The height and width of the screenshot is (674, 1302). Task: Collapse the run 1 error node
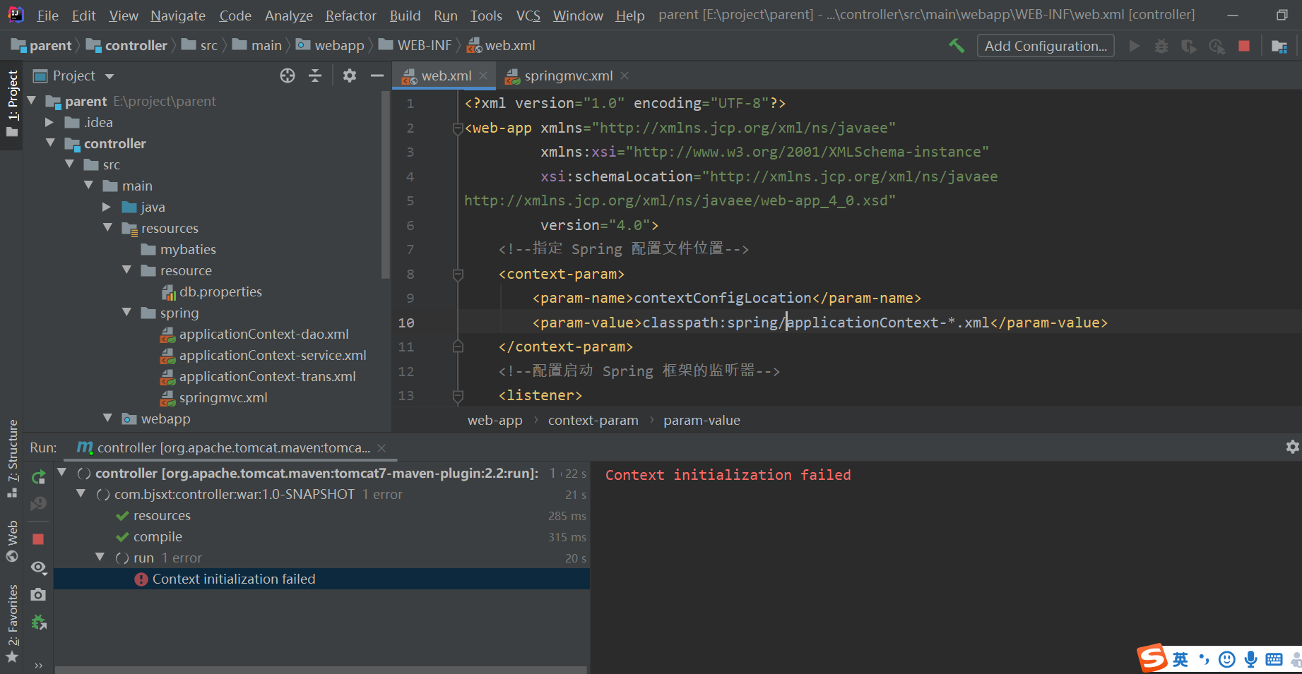tap(100, 558)
